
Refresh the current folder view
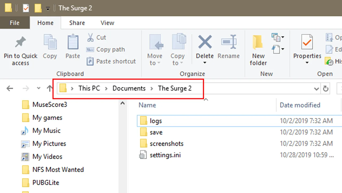326,89
